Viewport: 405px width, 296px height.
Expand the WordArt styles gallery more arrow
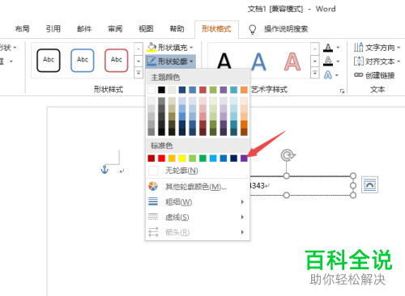coord(315,73)
